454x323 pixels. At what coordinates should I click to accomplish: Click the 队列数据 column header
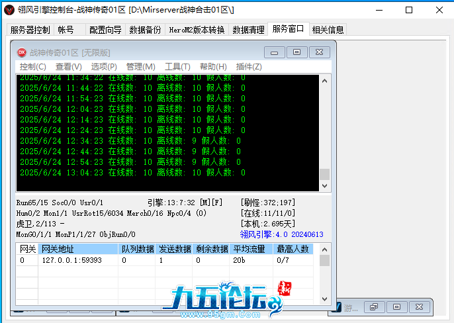click(x=137, y=249)
